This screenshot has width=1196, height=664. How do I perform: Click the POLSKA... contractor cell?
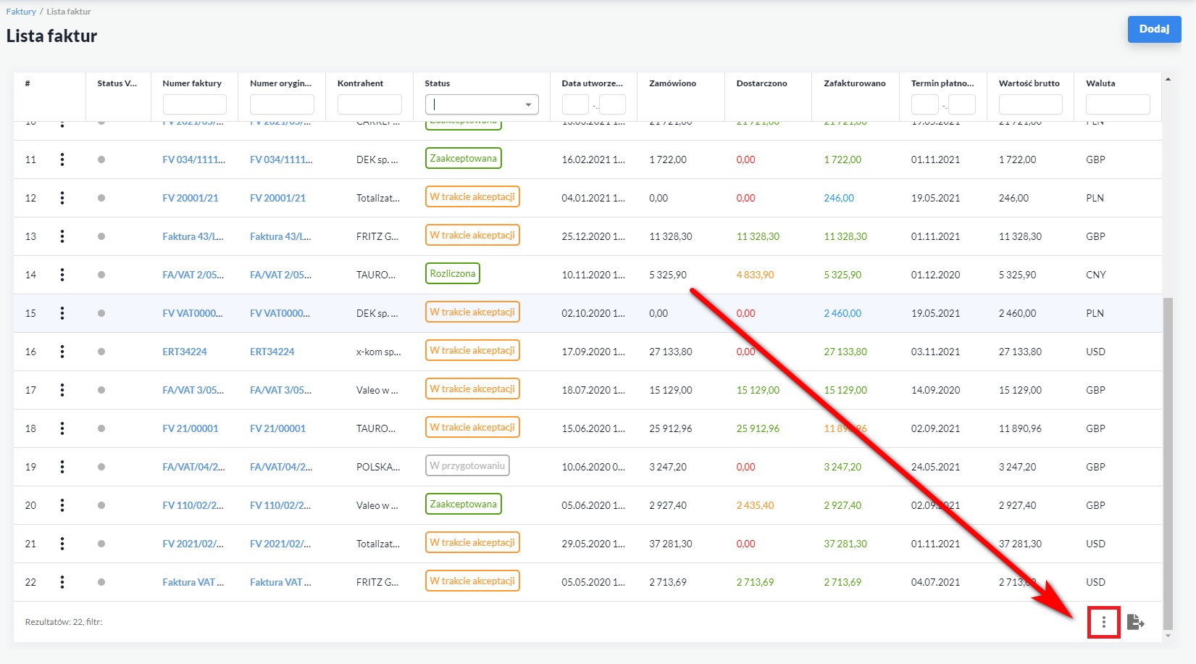[378, 467]
